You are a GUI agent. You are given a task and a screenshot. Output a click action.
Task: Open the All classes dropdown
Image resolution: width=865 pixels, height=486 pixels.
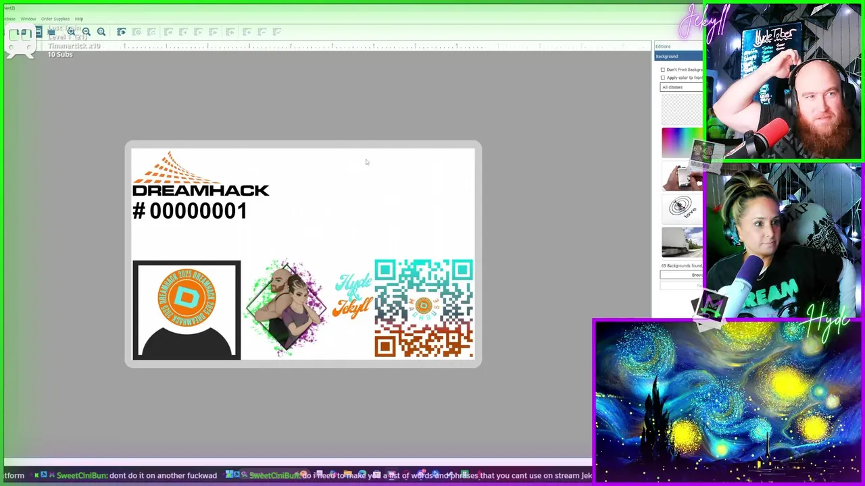click(x=681, y=87)
